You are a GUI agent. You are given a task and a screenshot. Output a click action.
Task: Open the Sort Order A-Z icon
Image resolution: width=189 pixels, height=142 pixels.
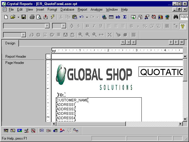coord(154,17)
